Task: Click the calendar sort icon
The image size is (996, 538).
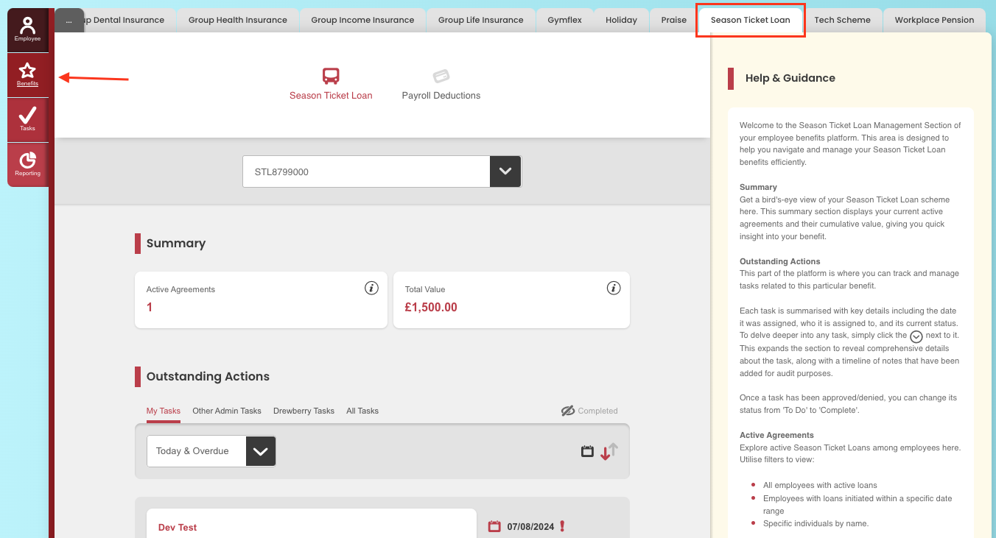Action: coord(587,451)
